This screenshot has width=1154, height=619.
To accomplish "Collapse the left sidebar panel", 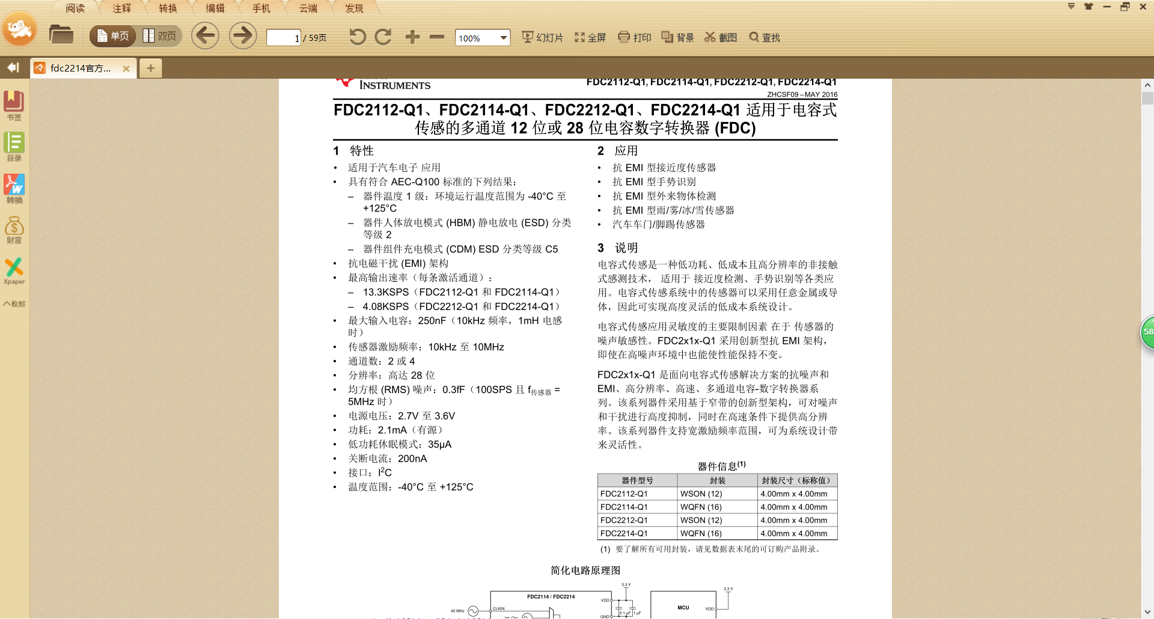I will coord(13,68).
